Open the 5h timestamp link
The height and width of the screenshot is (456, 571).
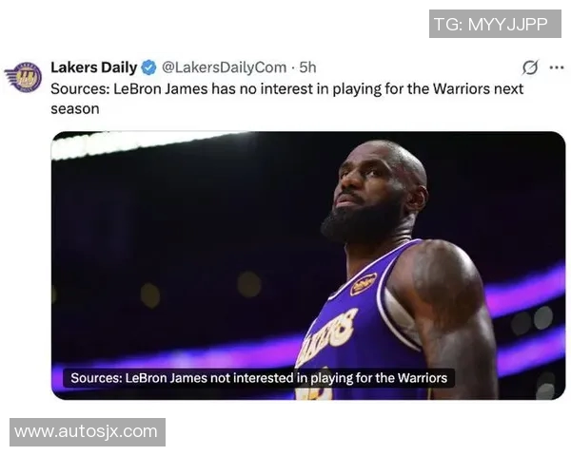point(307,67)
